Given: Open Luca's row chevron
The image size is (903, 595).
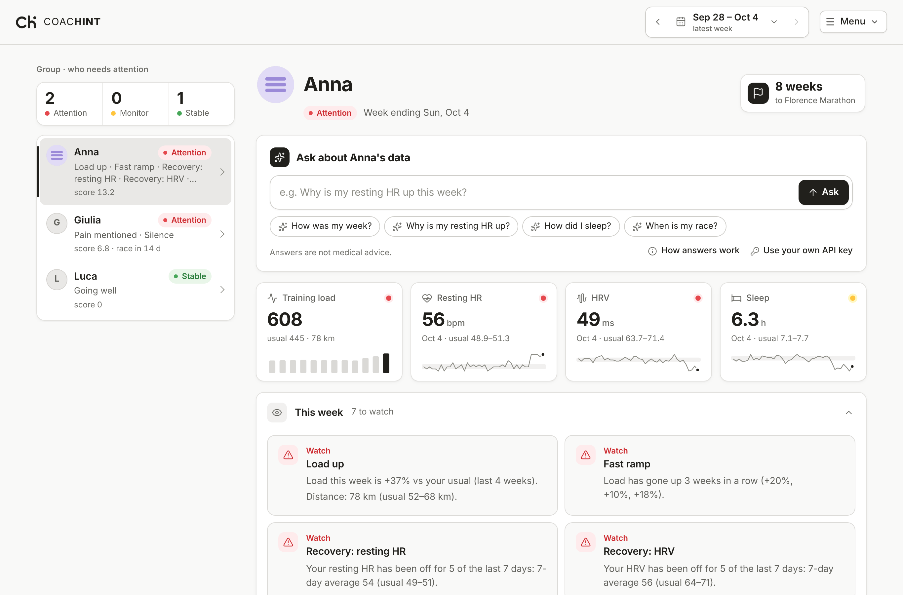Looking at the screenshot, I should (x=222, y=290).
